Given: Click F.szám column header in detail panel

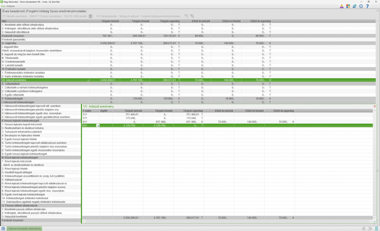Looking at the screenshot, I should pyautogui.click(x=91, y=110).
